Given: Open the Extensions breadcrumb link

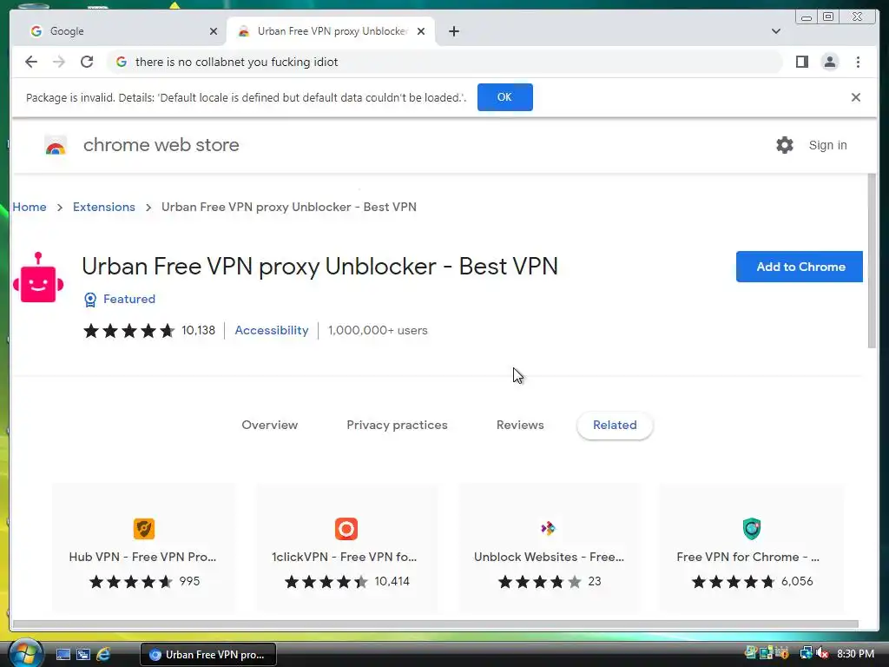Looking at the screenshot, I should [x=104, y=207].
